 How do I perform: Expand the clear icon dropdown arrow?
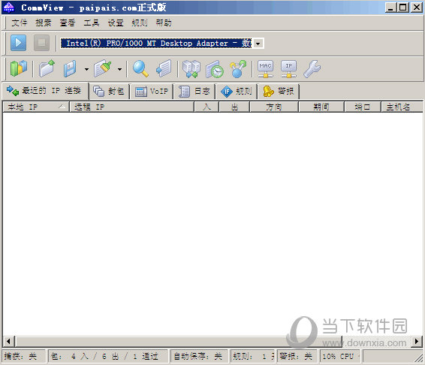click(119, 69)
